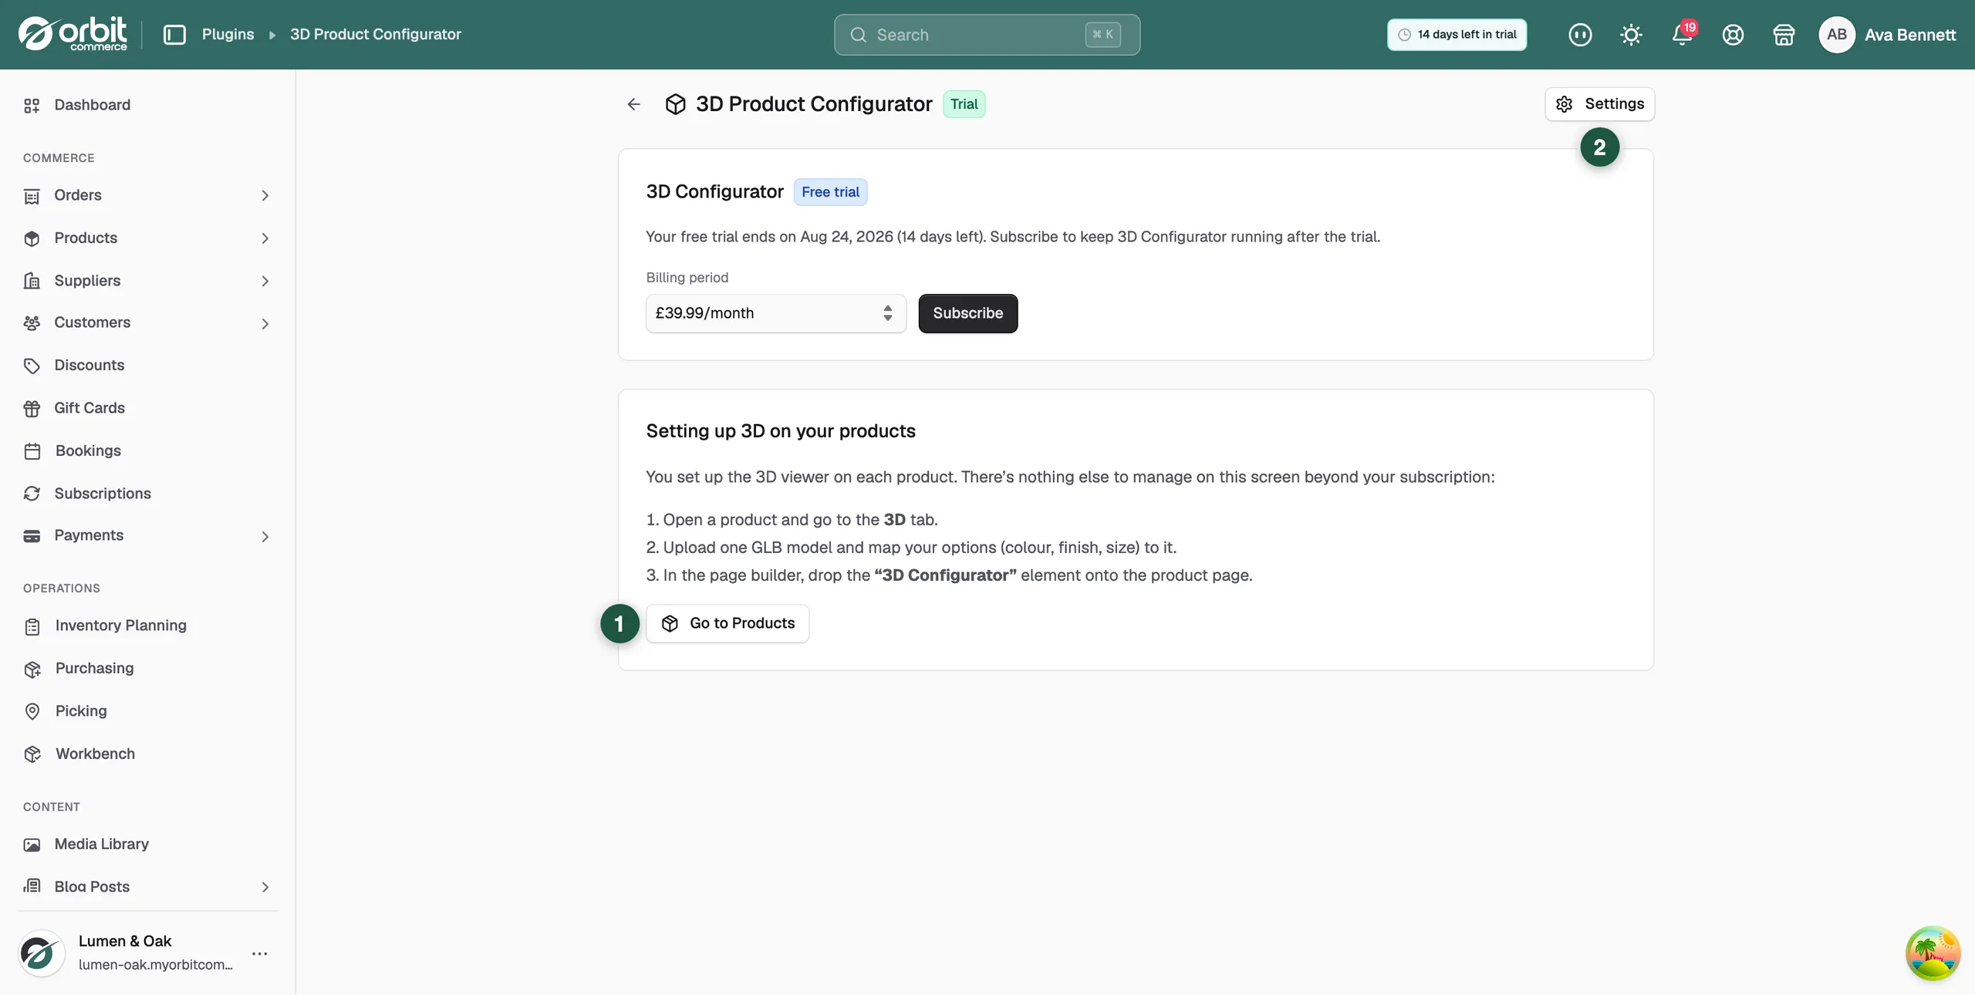Expand the Customers submenu chevron
Image resolution: width=1975 pixels, height=995 pixels.
coord(265,323)
